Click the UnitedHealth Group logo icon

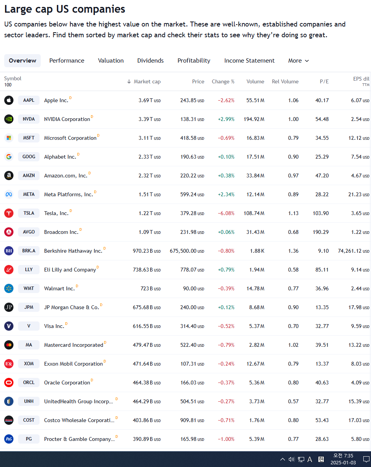9,401
